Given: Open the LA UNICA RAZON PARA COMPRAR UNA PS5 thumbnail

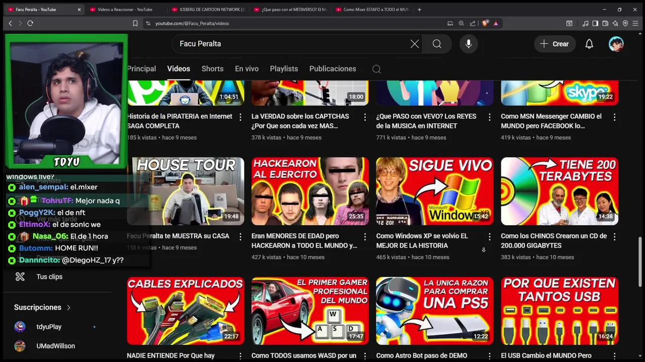Looking at the screenshot, I should click(x=434, y=311).
